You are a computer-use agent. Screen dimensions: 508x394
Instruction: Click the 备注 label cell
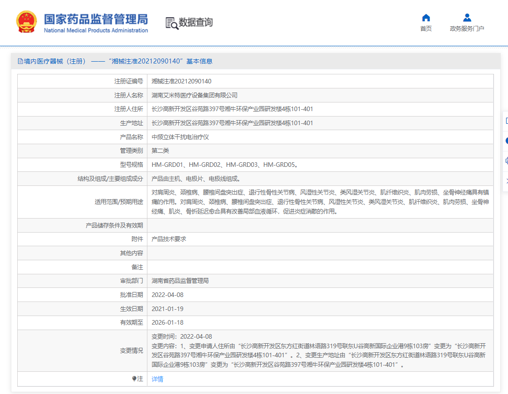tap(82, 267)
